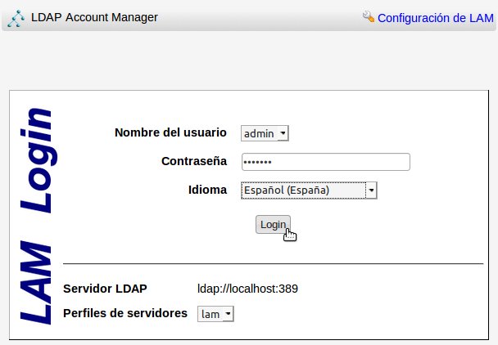Click the Idioma label
The width and height of the screenshot is (498, 345).
click(x=208, y=190)
